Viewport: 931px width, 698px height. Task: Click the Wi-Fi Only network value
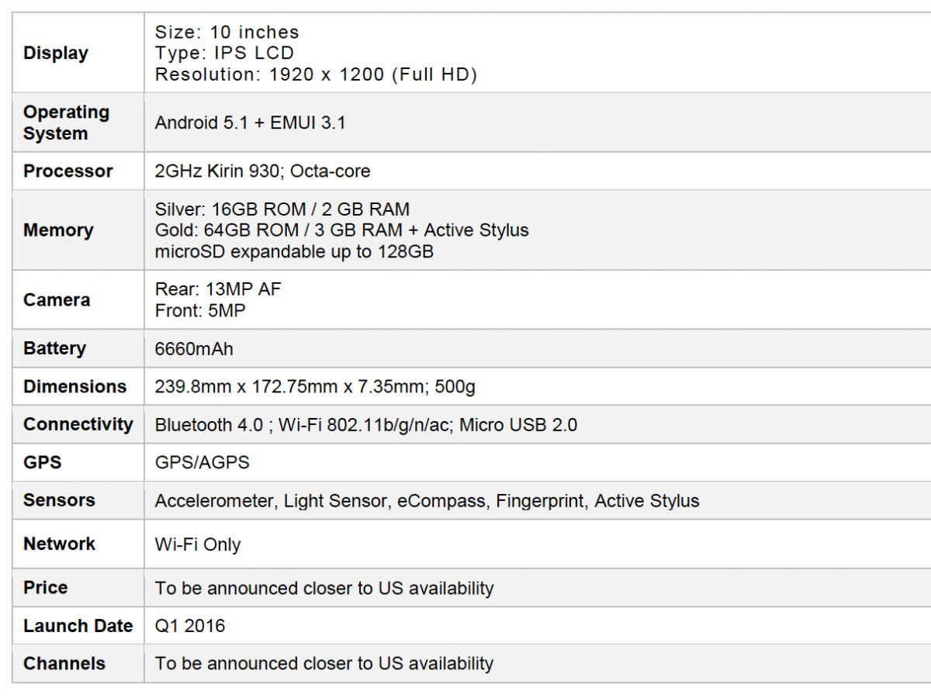pyautogui.click(x=198, y=544)
